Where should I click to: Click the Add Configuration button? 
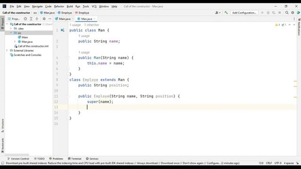pyautogui.click(x=244, y=13)
